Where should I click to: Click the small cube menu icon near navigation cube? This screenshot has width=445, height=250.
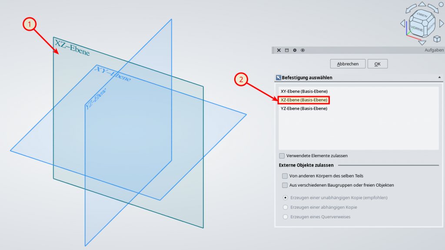[437, 39]
